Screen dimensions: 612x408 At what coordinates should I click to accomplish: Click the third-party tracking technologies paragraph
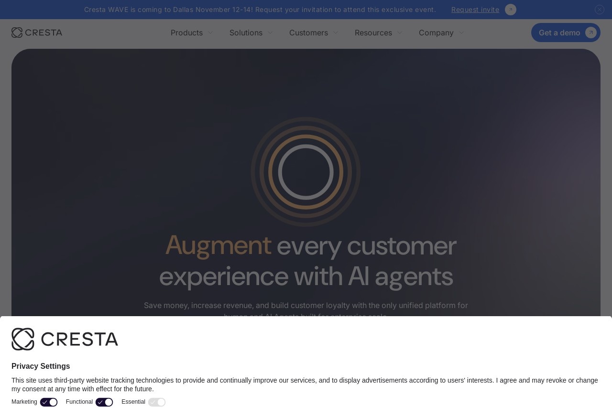[x=305, y=385]
